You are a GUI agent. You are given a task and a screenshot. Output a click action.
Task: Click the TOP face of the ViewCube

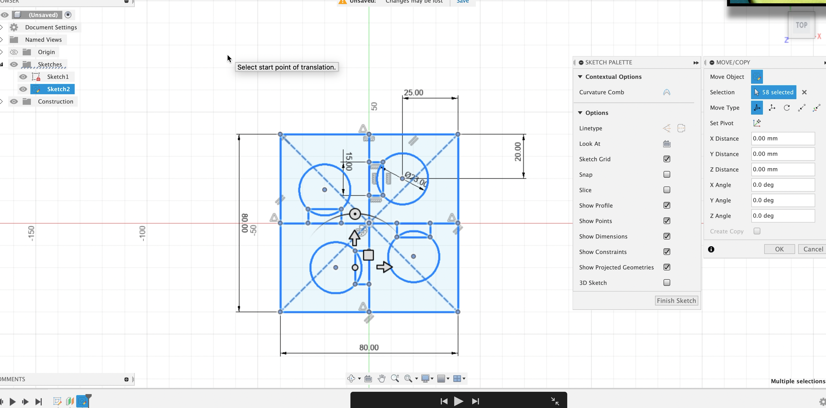coord(801,25)
